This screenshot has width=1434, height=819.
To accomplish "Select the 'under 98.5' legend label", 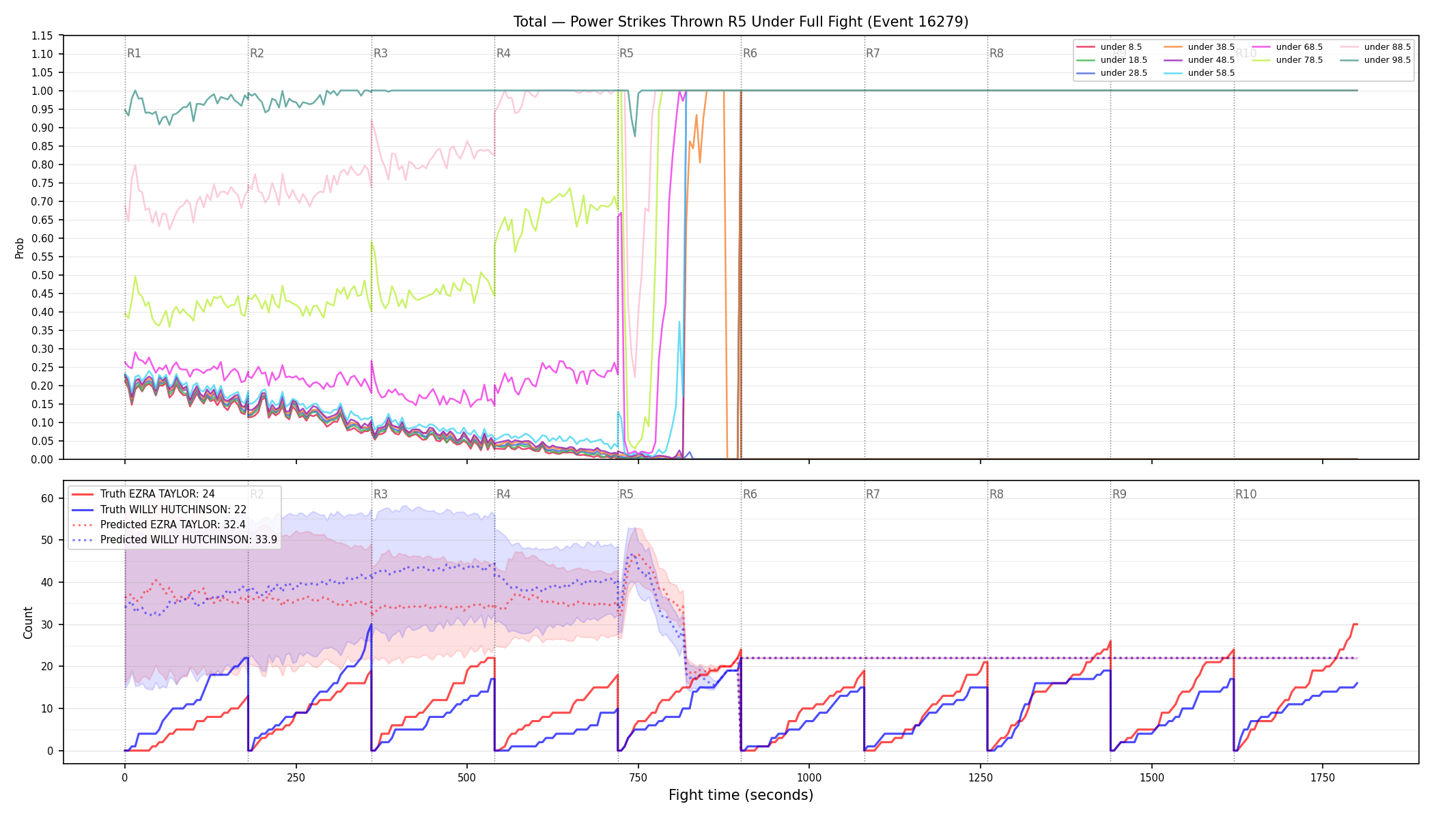I will coord(1388,60).
